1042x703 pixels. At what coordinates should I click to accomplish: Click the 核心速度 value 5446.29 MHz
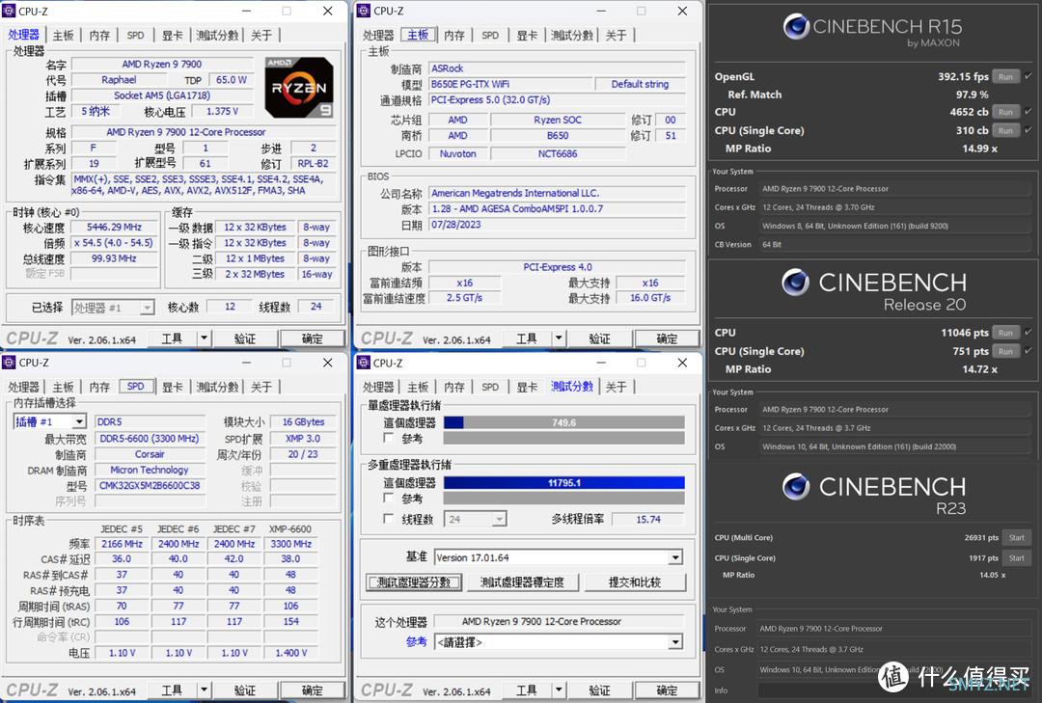coord(114,227)
